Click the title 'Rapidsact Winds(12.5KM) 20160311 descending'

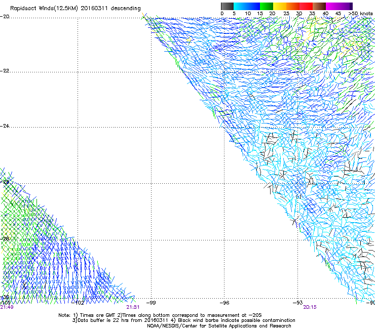(76, 9)
